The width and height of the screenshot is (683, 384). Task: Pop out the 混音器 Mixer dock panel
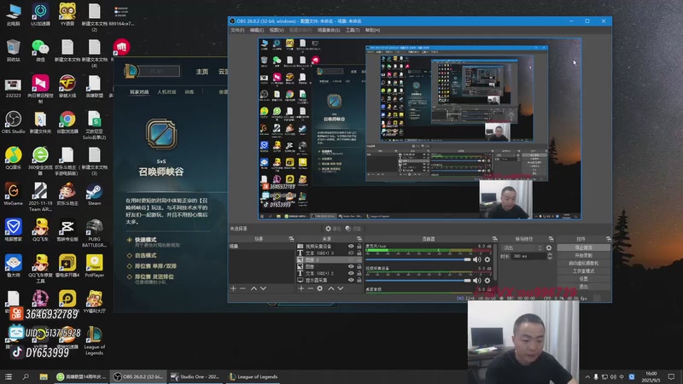point(495,239)
